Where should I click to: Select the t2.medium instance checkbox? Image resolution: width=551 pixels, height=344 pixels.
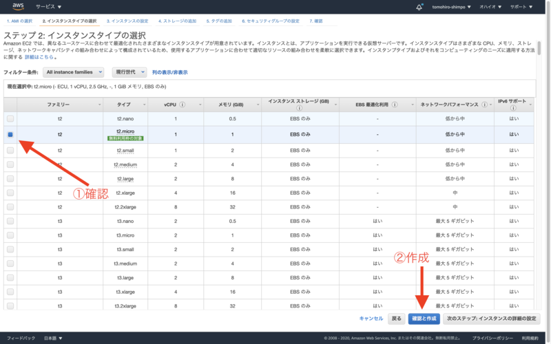(10, 164)
